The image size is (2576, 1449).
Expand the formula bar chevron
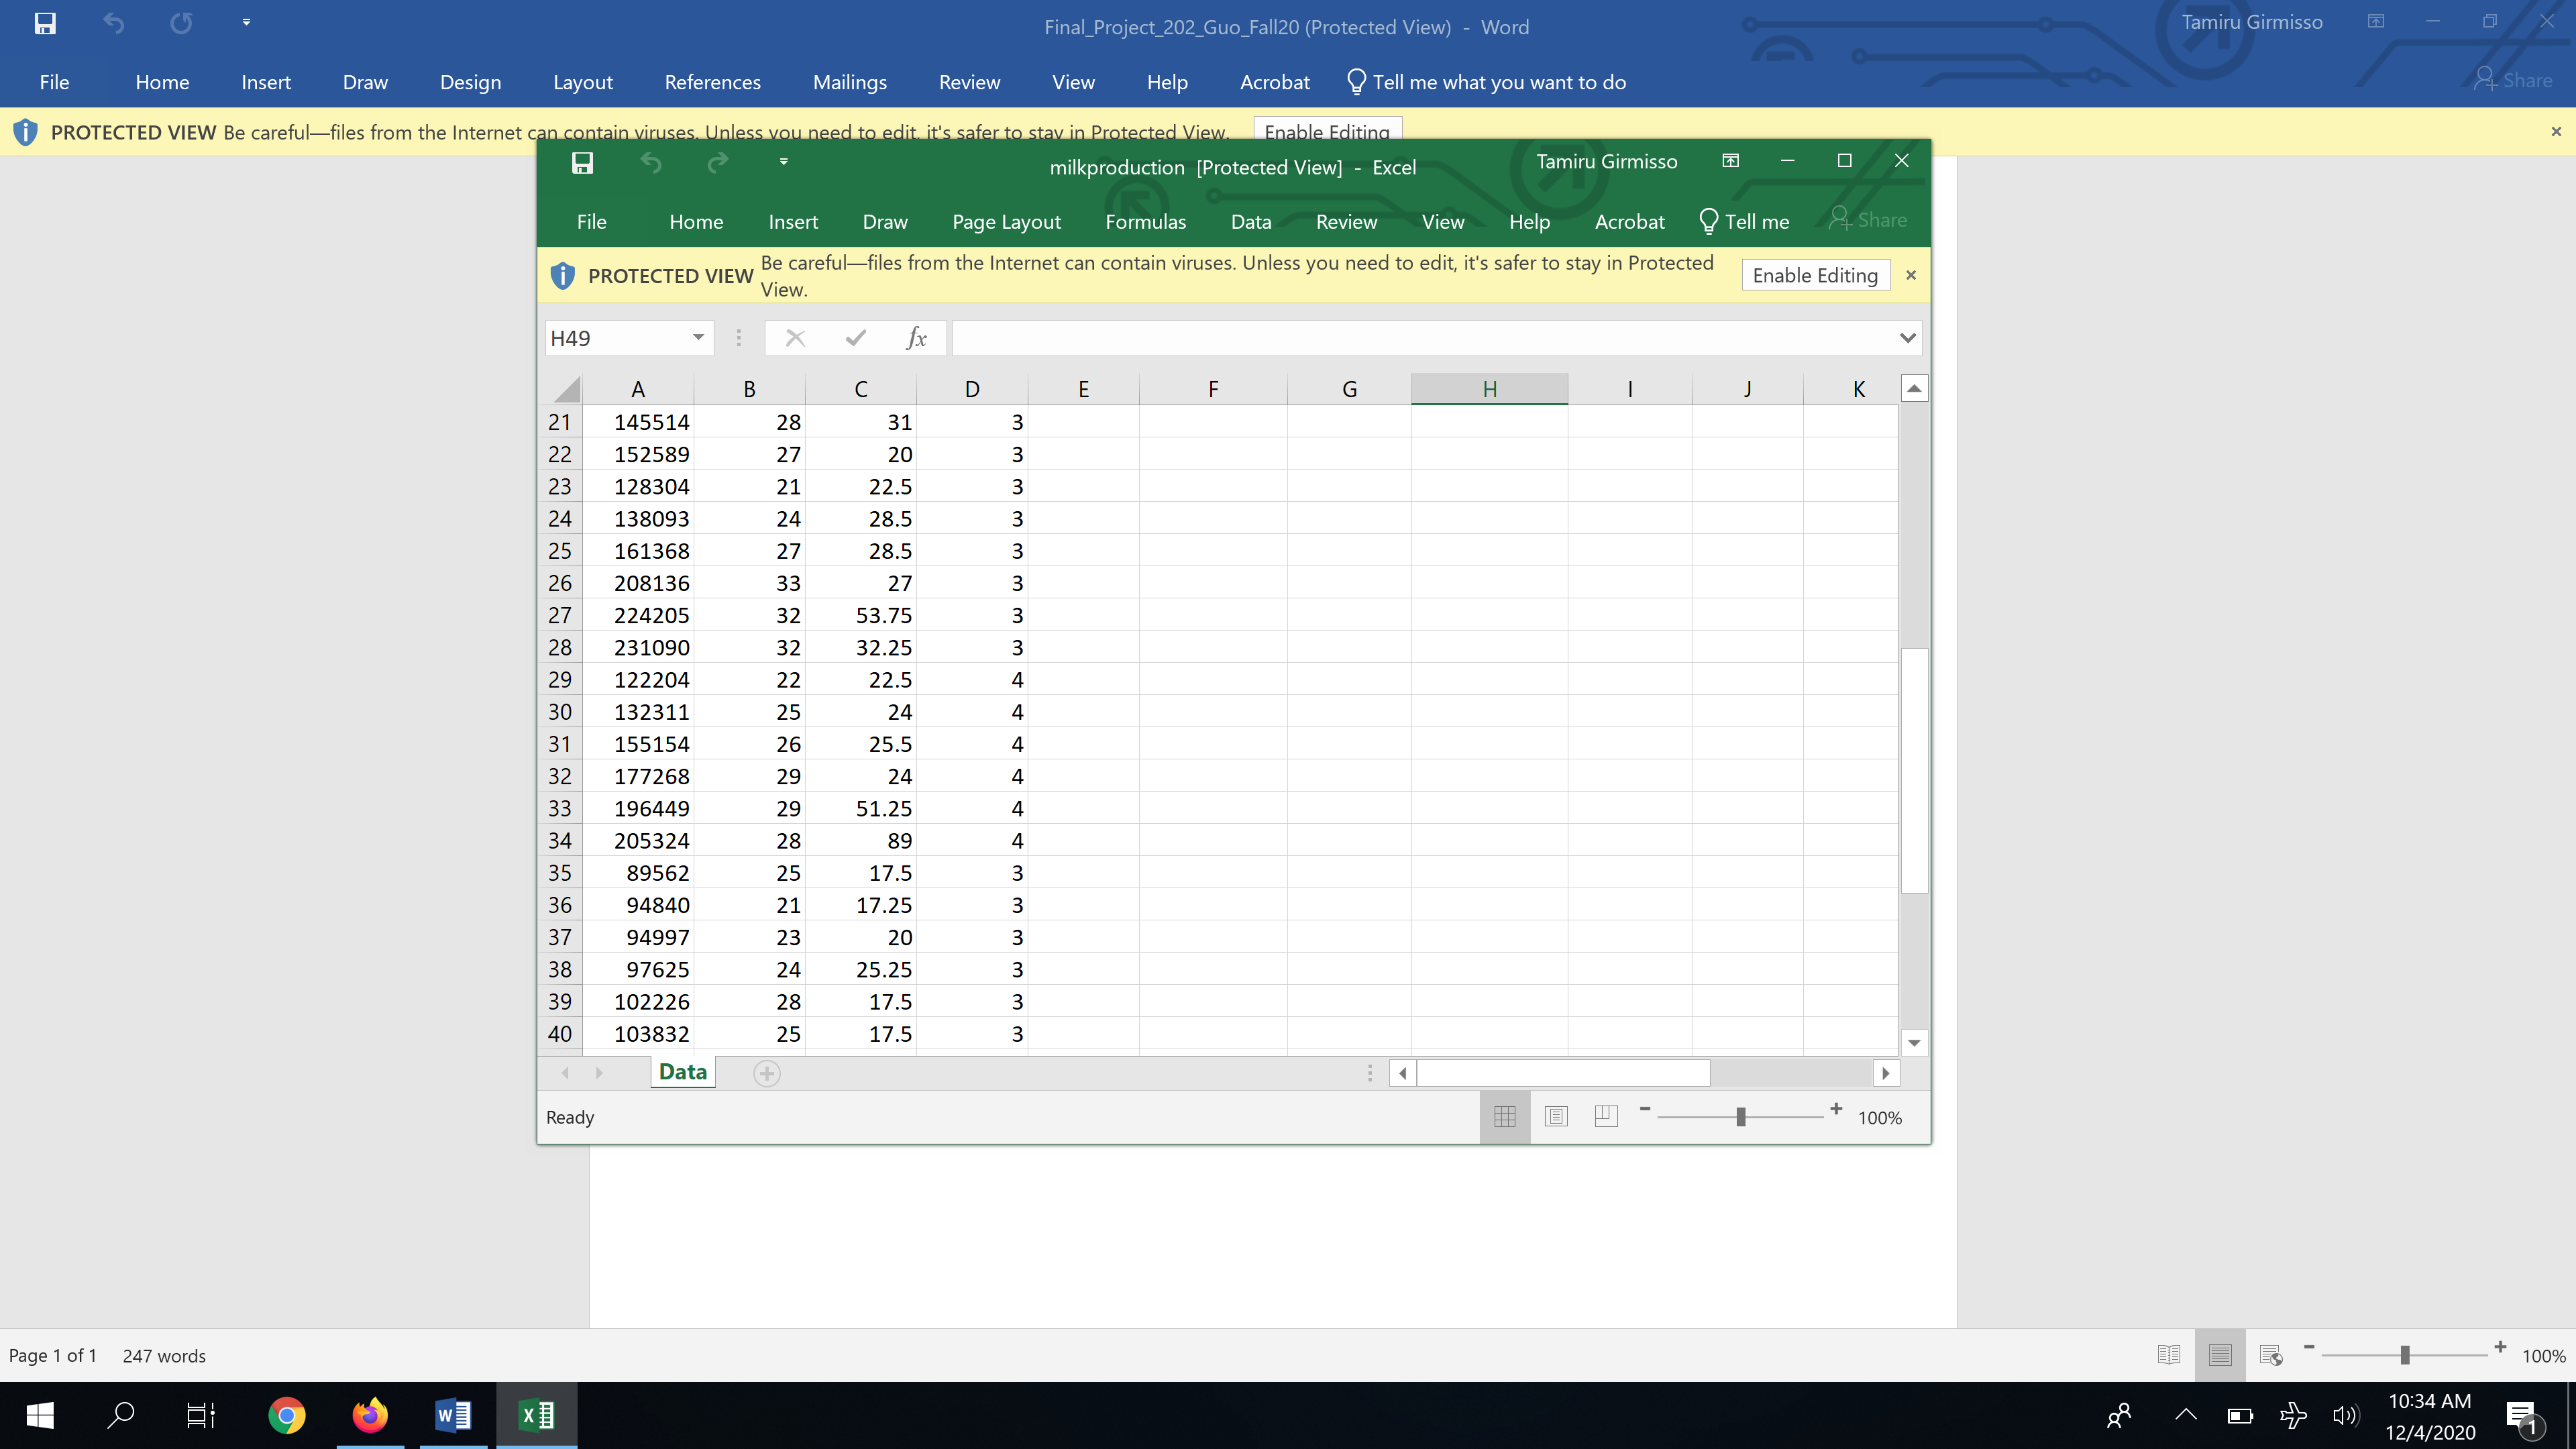1907,338
